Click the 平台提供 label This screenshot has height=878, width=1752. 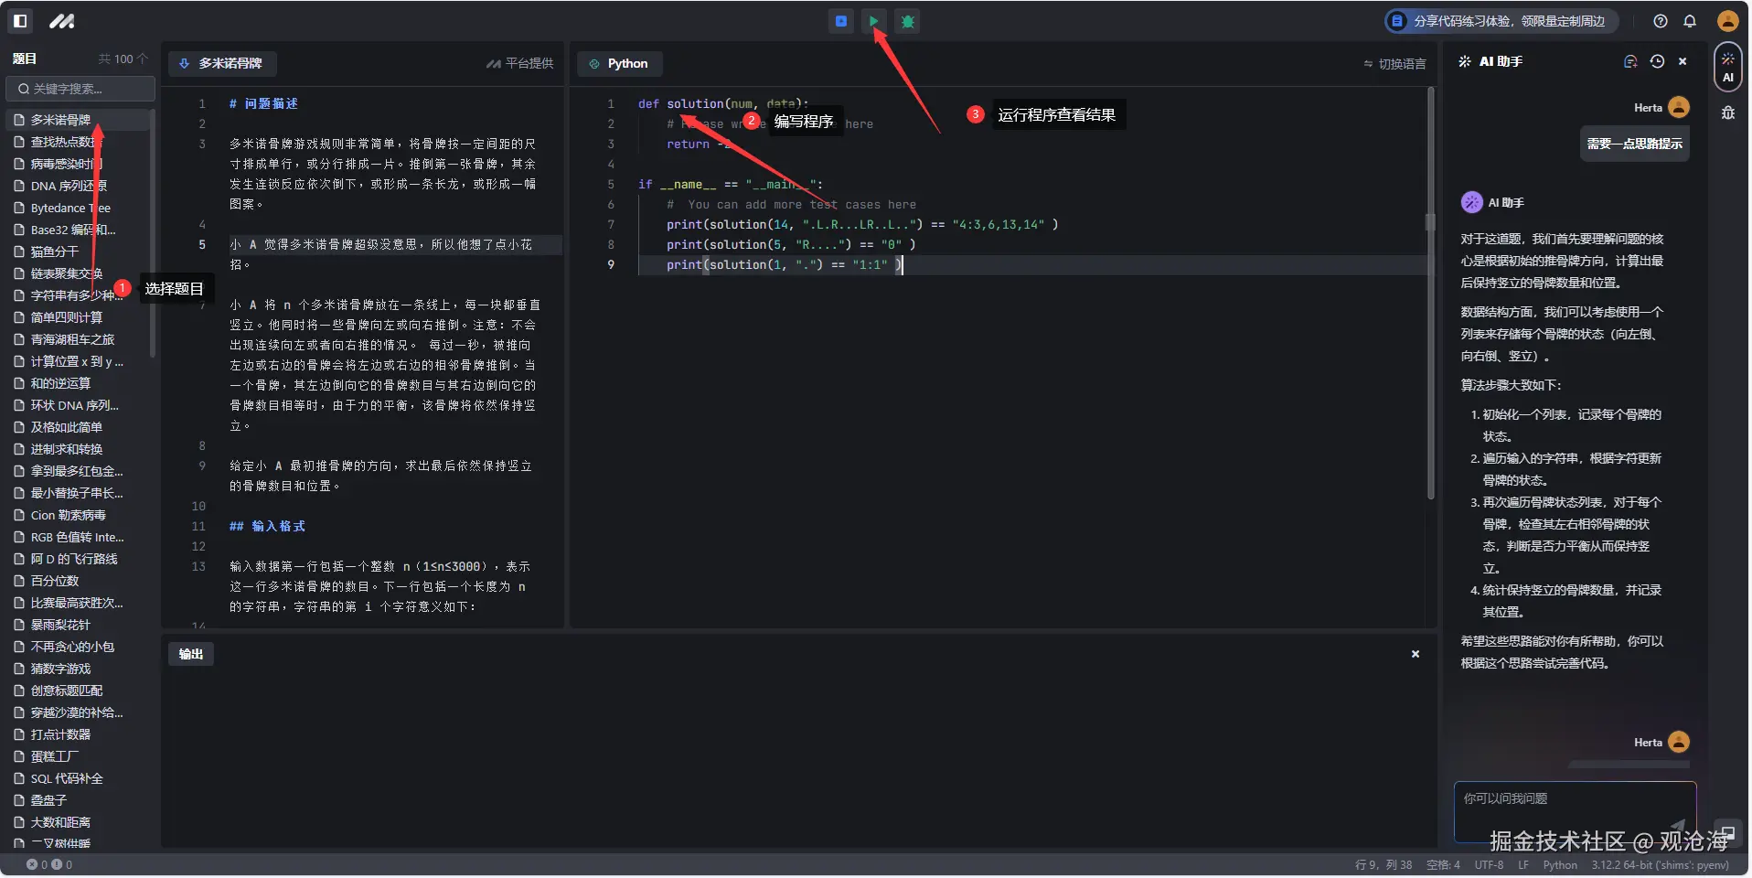pos(519,63)
